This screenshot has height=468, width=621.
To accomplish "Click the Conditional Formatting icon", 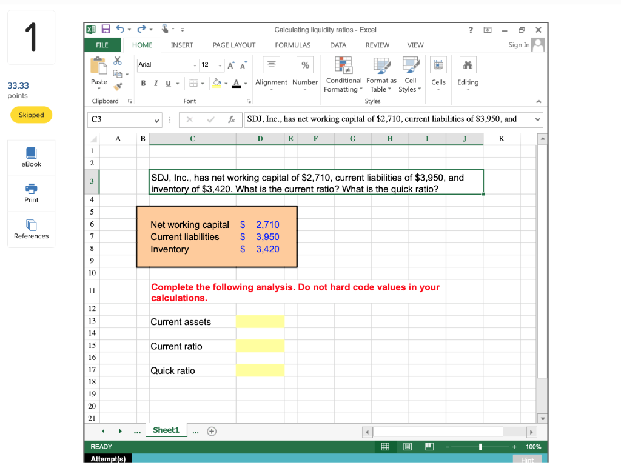I will (x=343, y=65).
